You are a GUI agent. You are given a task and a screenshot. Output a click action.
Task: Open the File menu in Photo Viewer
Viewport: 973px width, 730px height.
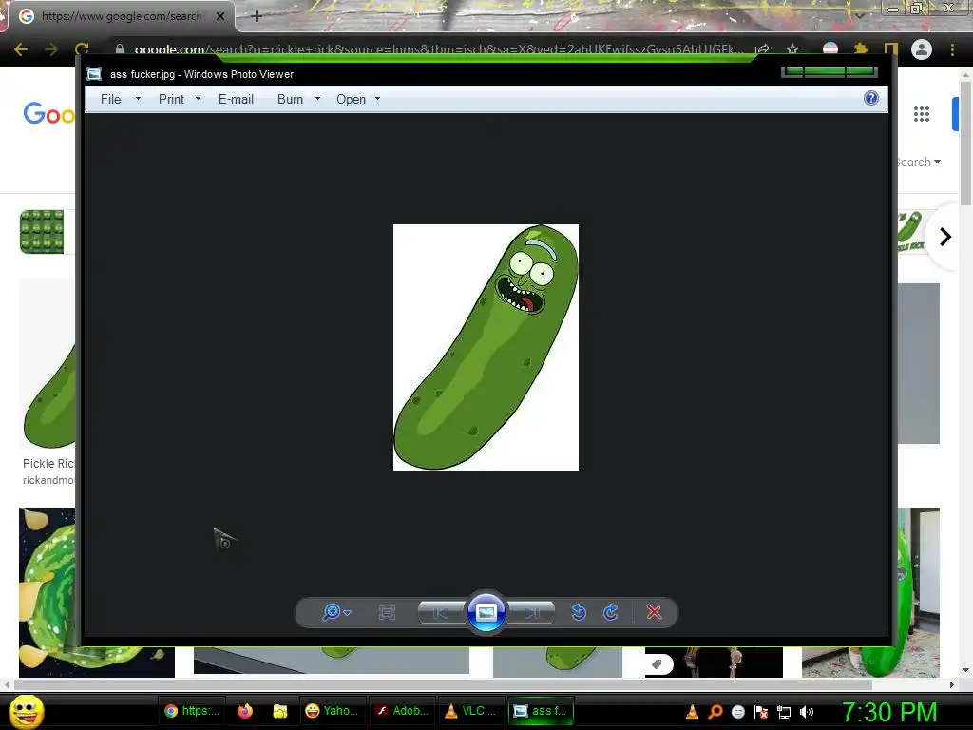point(110,99)
